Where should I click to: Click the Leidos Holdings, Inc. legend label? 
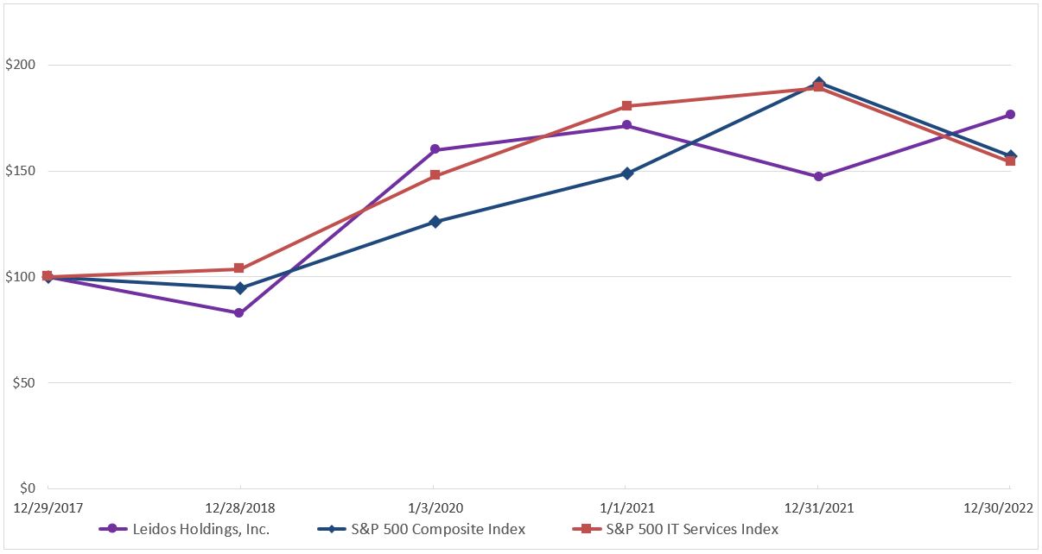pos(199,529)
